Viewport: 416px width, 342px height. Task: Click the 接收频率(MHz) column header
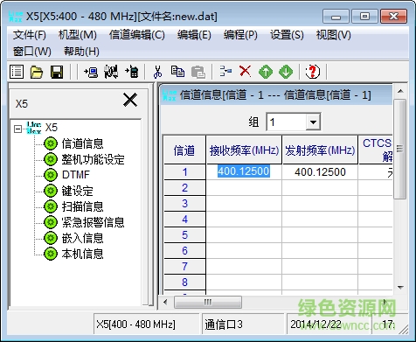(244, 150)
